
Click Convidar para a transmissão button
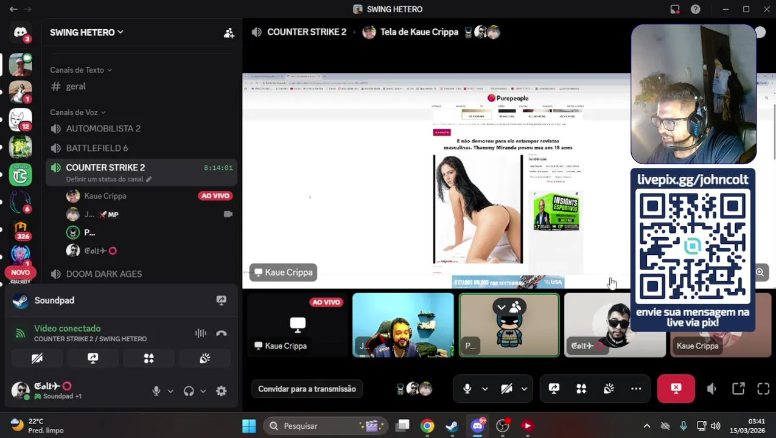[x=307, y=389]
